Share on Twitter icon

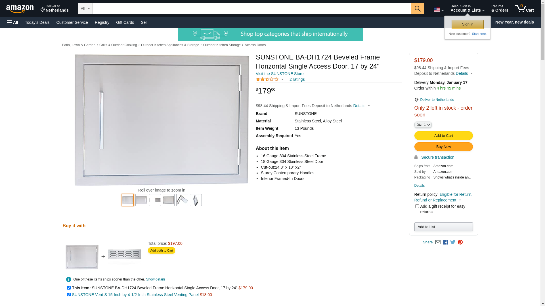coord(453,242)
